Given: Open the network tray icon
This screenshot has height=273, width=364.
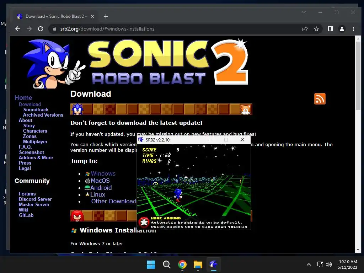Looking at the screenshot, I should 320,264.
